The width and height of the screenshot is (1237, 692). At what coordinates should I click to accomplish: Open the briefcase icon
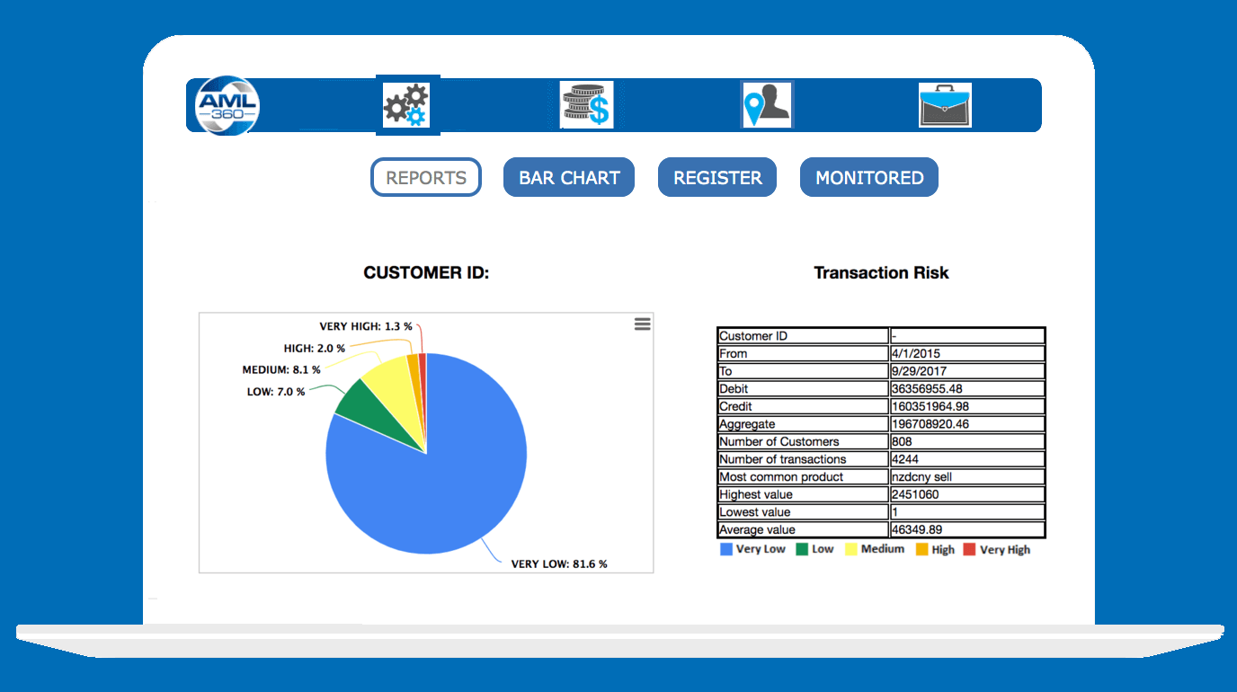pos(945,105)
